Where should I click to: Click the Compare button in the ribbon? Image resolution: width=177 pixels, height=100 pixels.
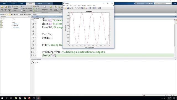tap(15, 8)
